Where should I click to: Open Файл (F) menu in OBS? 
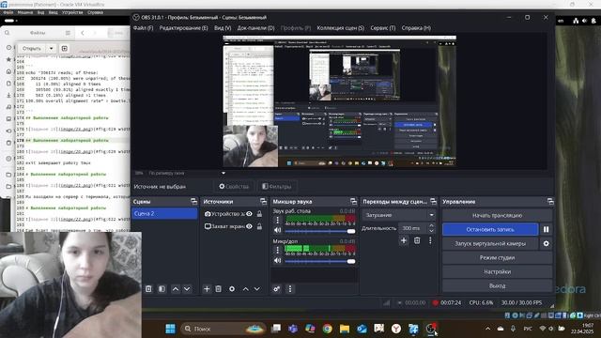143,28
